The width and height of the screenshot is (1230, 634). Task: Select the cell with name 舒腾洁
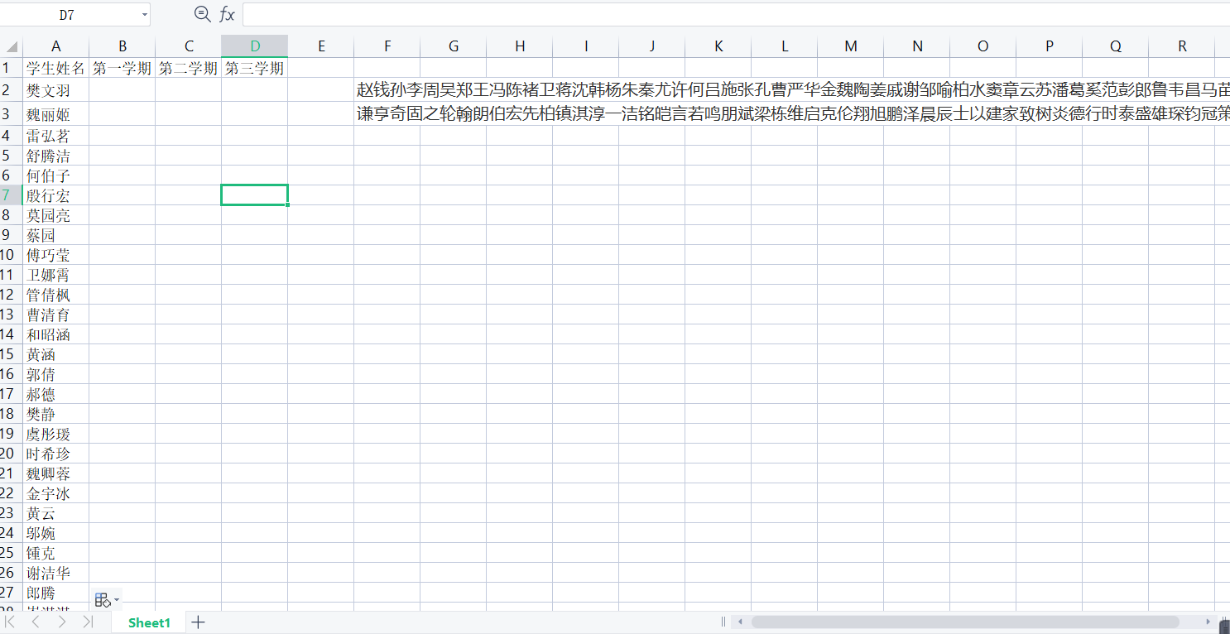pos(55,156)
